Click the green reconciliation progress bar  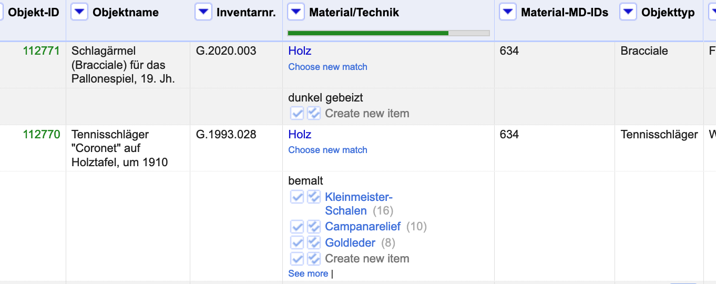pyautogui.click(x=368, y=33)
